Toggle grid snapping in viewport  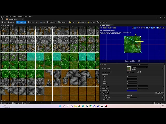[147, 28]
